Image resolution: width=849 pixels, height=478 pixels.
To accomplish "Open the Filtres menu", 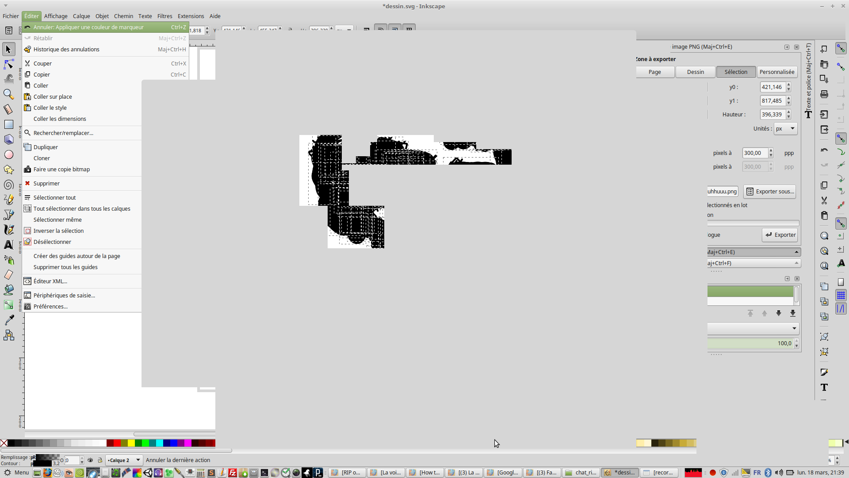I will tap(164, 16).
